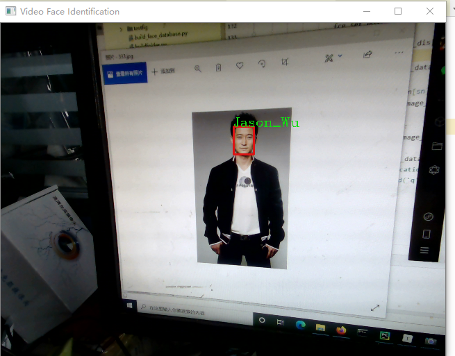Switch to PyCharm on the taskbar

coord(384,336)
